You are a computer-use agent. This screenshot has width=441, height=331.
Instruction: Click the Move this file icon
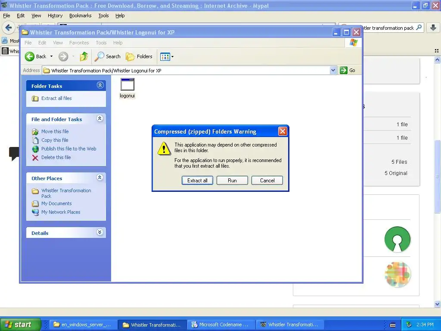(35, 131)
